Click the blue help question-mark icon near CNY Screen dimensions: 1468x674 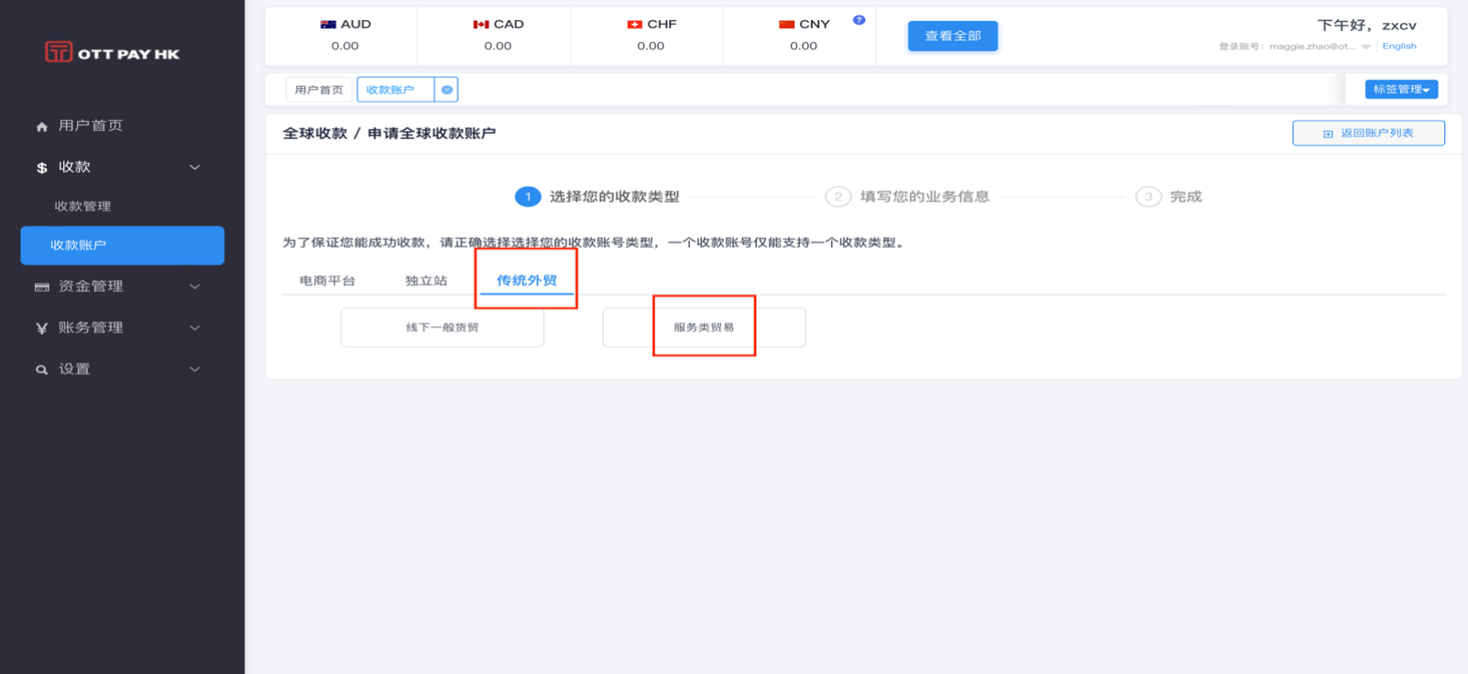coord(859,19)
